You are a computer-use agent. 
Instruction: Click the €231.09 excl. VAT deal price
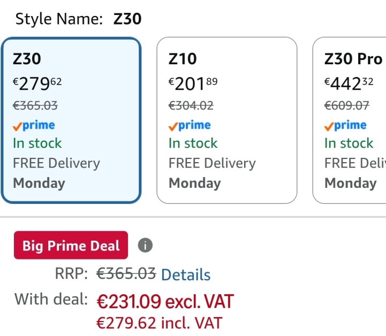pos(165,301)
